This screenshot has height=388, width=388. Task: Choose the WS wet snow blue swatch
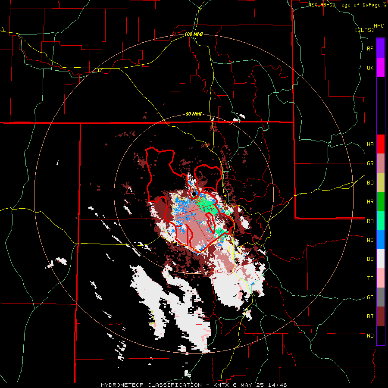click(381, 240)
